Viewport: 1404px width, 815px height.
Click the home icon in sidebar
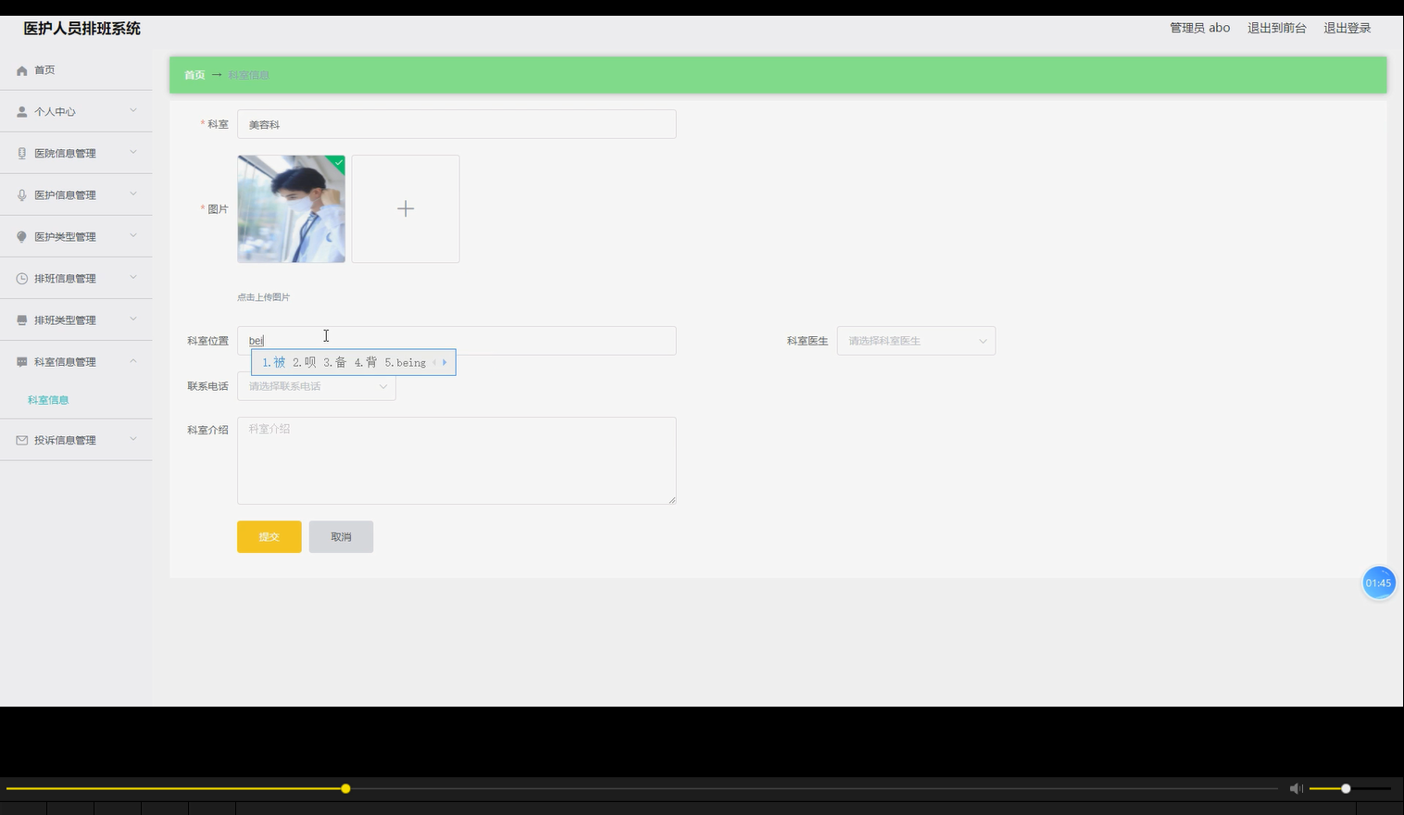[x=22, y=70]
